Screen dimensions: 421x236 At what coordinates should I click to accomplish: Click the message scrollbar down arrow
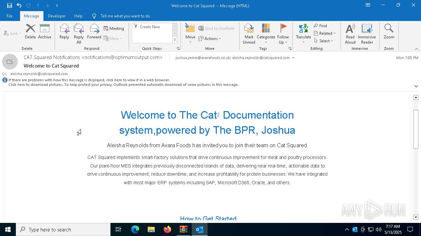tap(416, 217)
